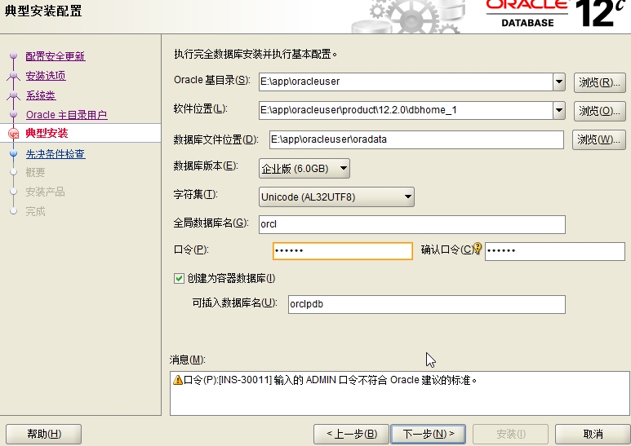Select the 典型安装 step
This screenshot has width=631, height=446.
[x=47, y=133]
